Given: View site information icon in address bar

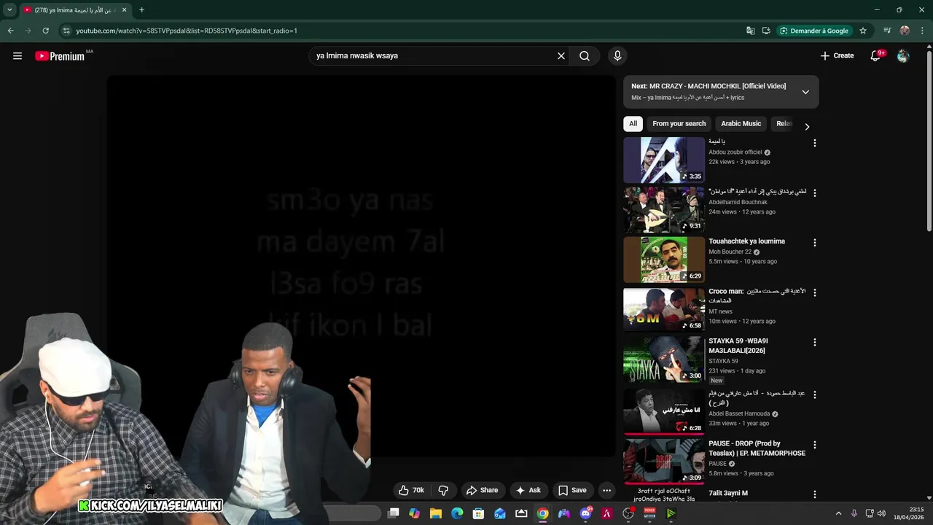Looking at the screenshot, I should (66, 31).
